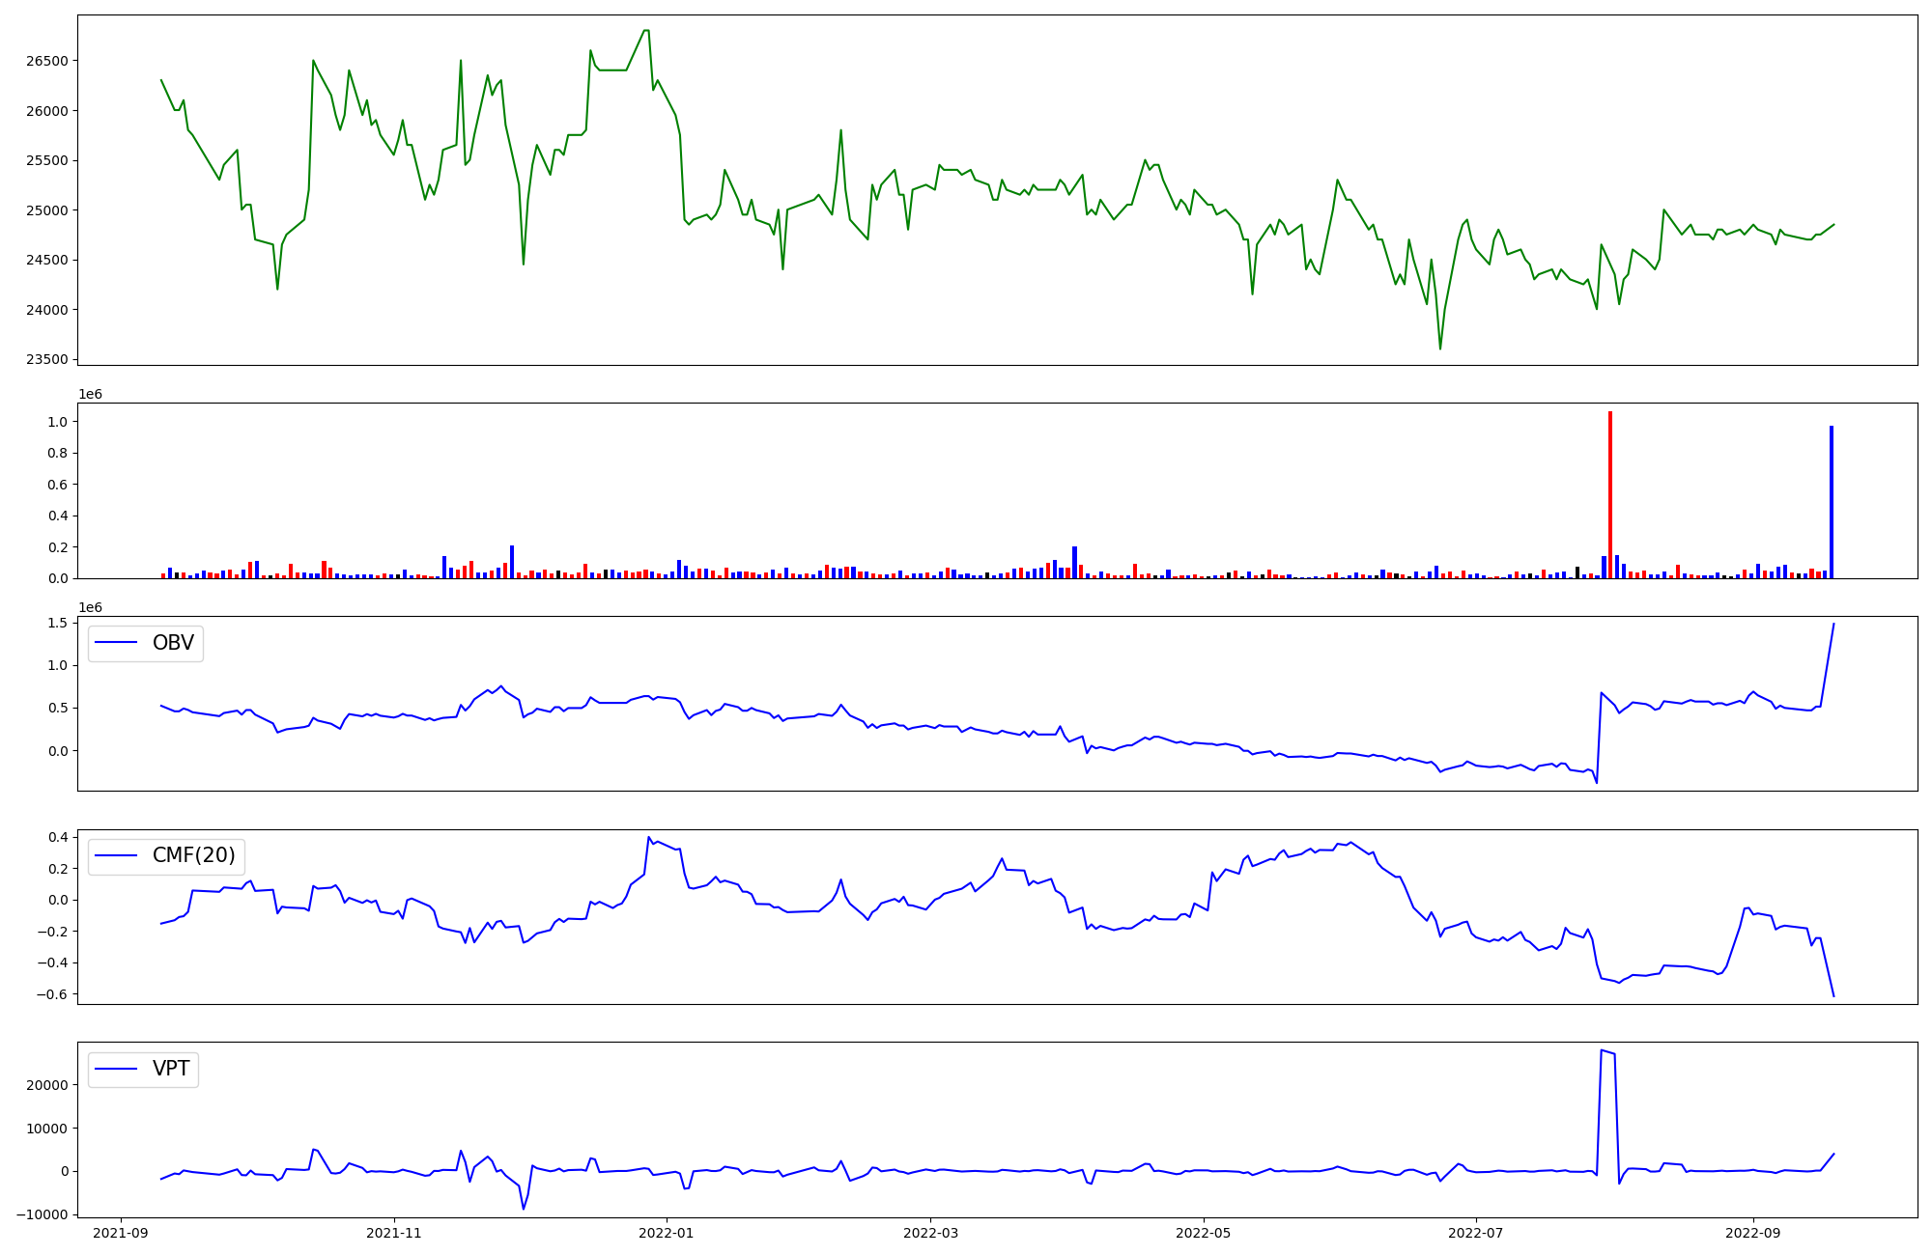Image resolution: width=1932 pixels, height=1255 pixels.
Task: Click the 1e6 exponent above volume chart
Action: 90,394
